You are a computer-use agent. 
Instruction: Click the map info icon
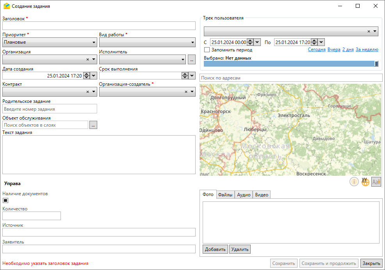pyautogui.click(x=354, y=182)
